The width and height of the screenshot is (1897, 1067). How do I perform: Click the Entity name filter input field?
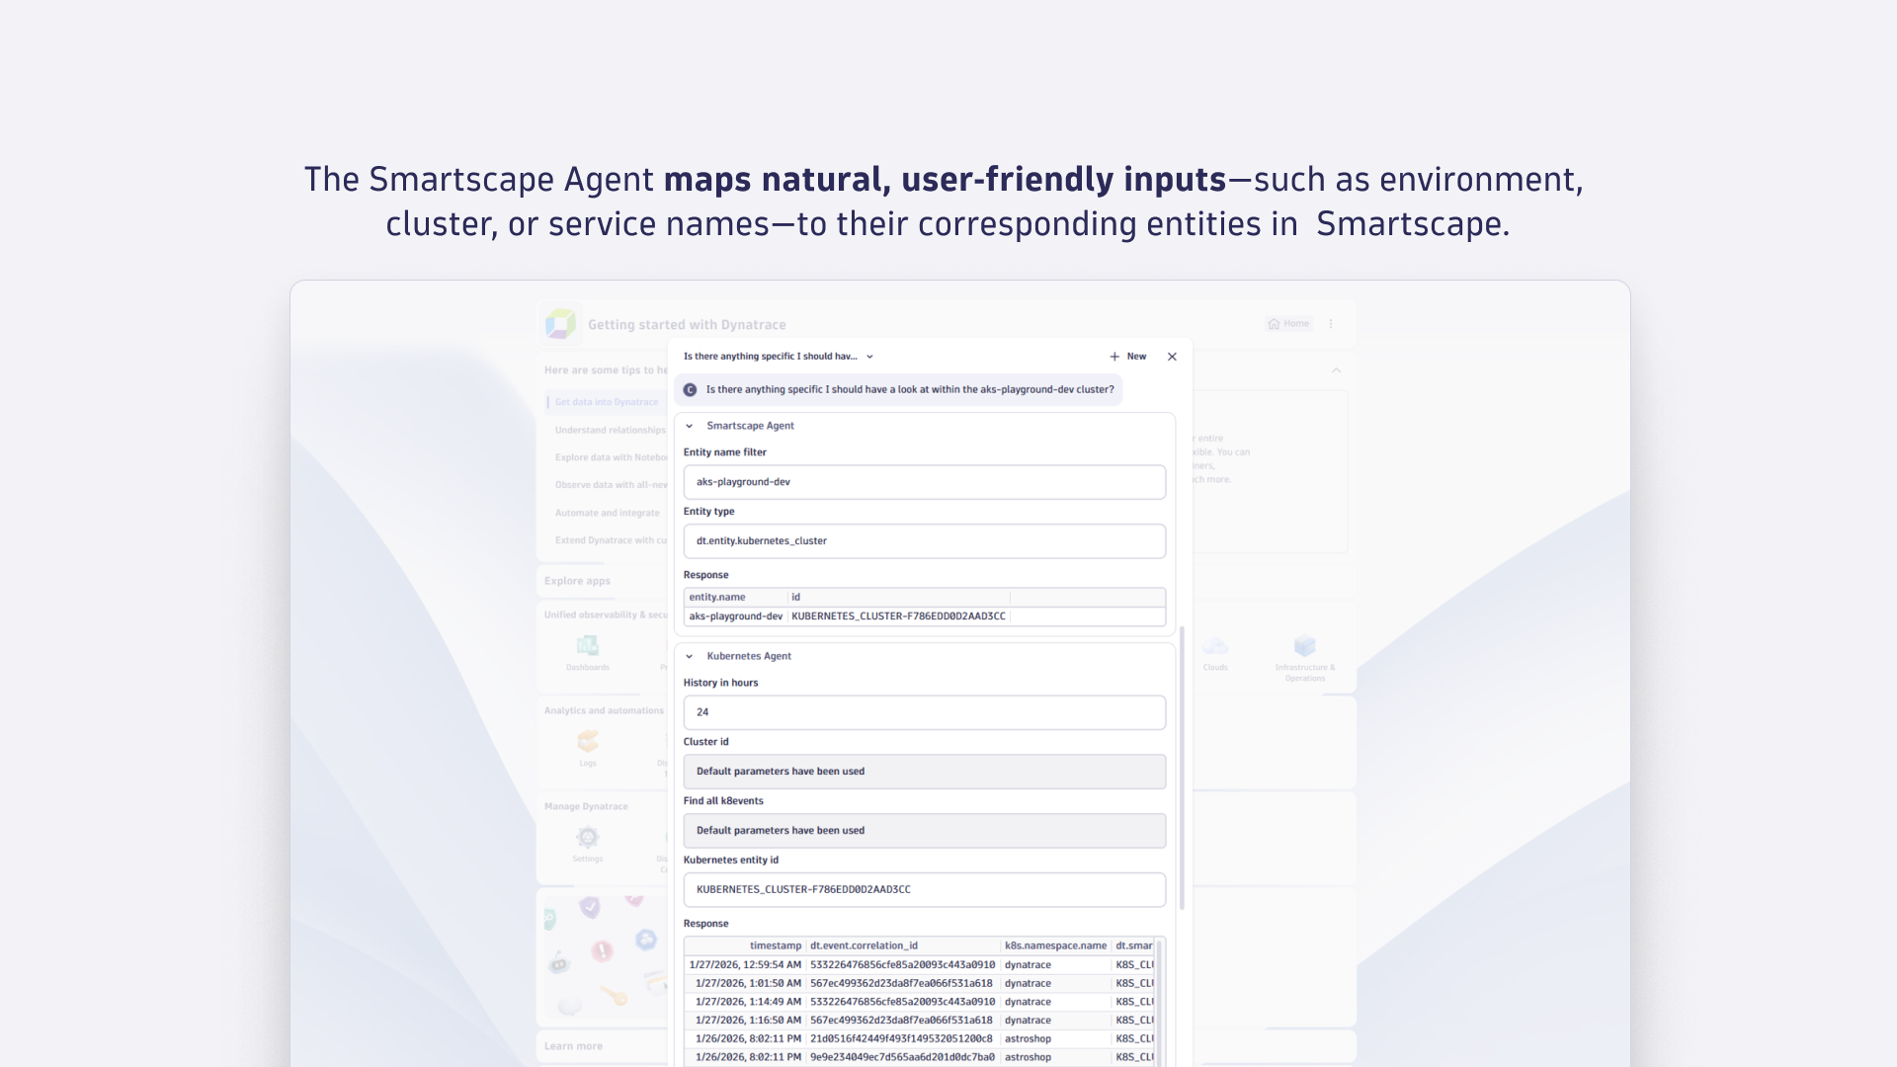[x=923, y=482]
